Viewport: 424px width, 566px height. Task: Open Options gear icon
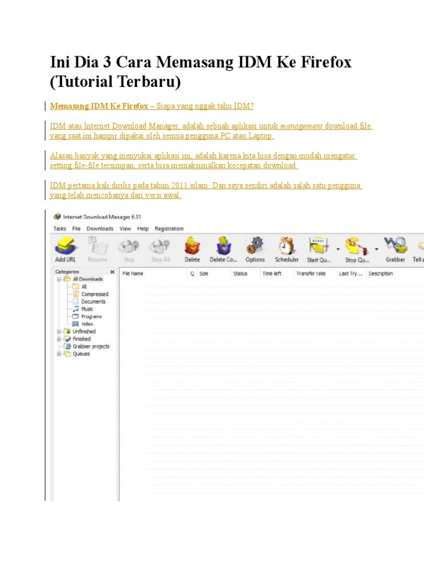click(255, 245)
